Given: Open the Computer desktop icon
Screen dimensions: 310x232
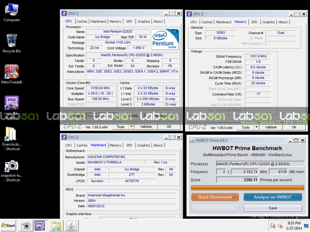Looking at the screenshot, I should pyautogui.click(x=12, y=13).
